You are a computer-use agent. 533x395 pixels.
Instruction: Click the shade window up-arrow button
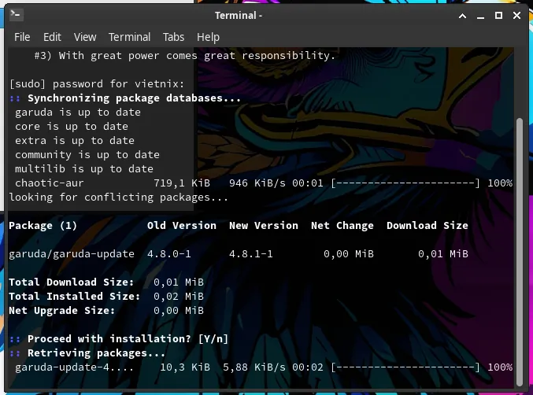point(462,15)
